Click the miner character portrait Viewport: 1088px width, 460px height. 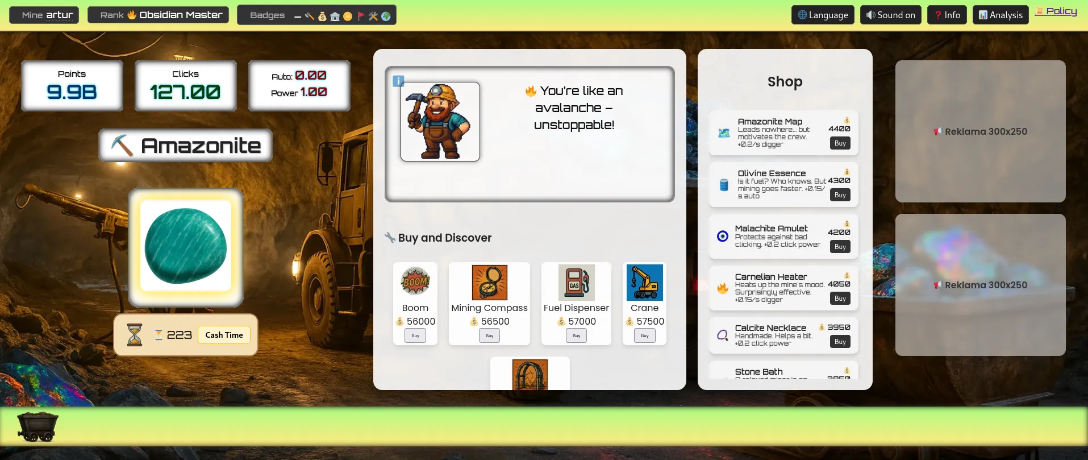click(x=440, y=122)
